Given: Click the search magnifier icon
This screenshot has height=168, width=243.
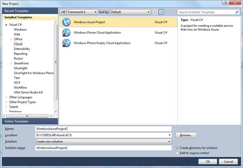Looking at the screenshot, I should (x=237, y=12).
